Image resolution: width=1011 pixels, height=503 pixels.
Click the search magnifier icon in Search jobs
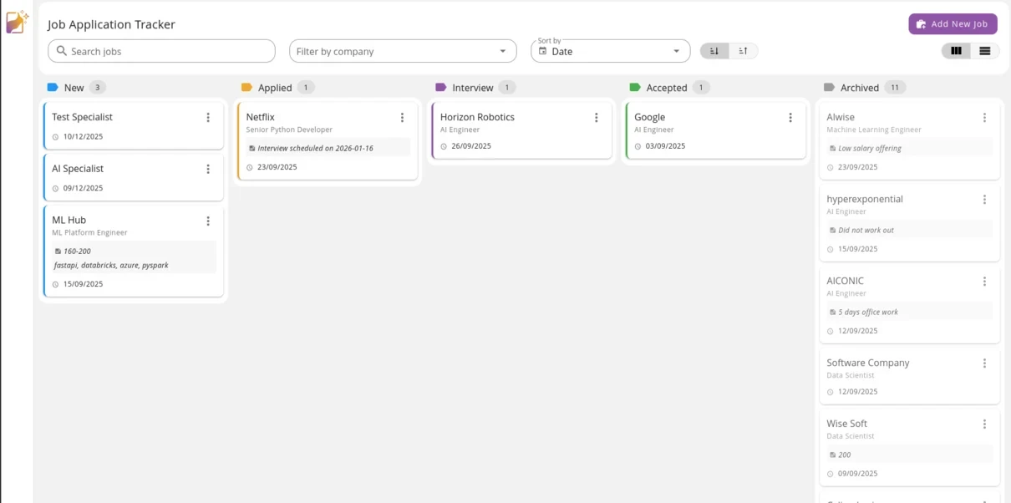pos(61,51)
